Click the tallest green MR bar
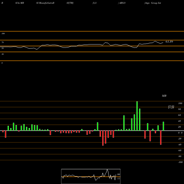The height and width of the screenshot is (184, 184). (137, 116)
